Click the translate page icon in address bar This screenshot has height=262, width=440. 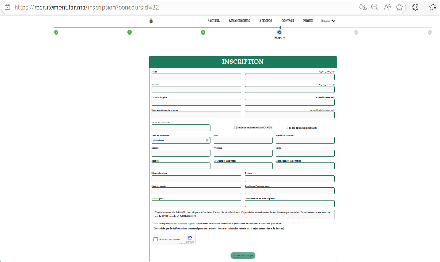pyautogui.click(x=363, y=8)
